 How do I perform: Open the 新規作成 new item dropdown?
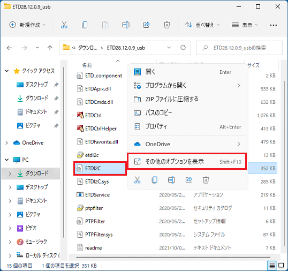click(x=27, y=25)
